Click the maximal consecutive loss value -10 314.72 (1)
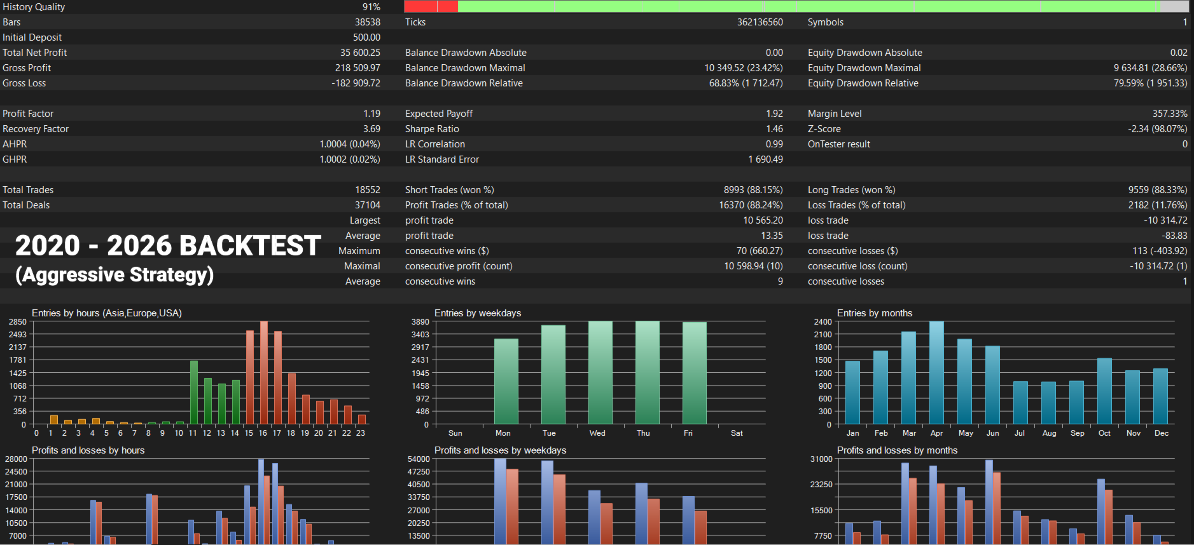Screen dimensions: 1194x545 (x=1159, y=266)
